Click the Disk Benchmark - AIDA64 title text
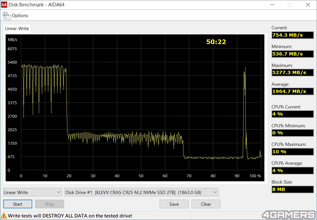317x220 pixels. coord(37,5)
